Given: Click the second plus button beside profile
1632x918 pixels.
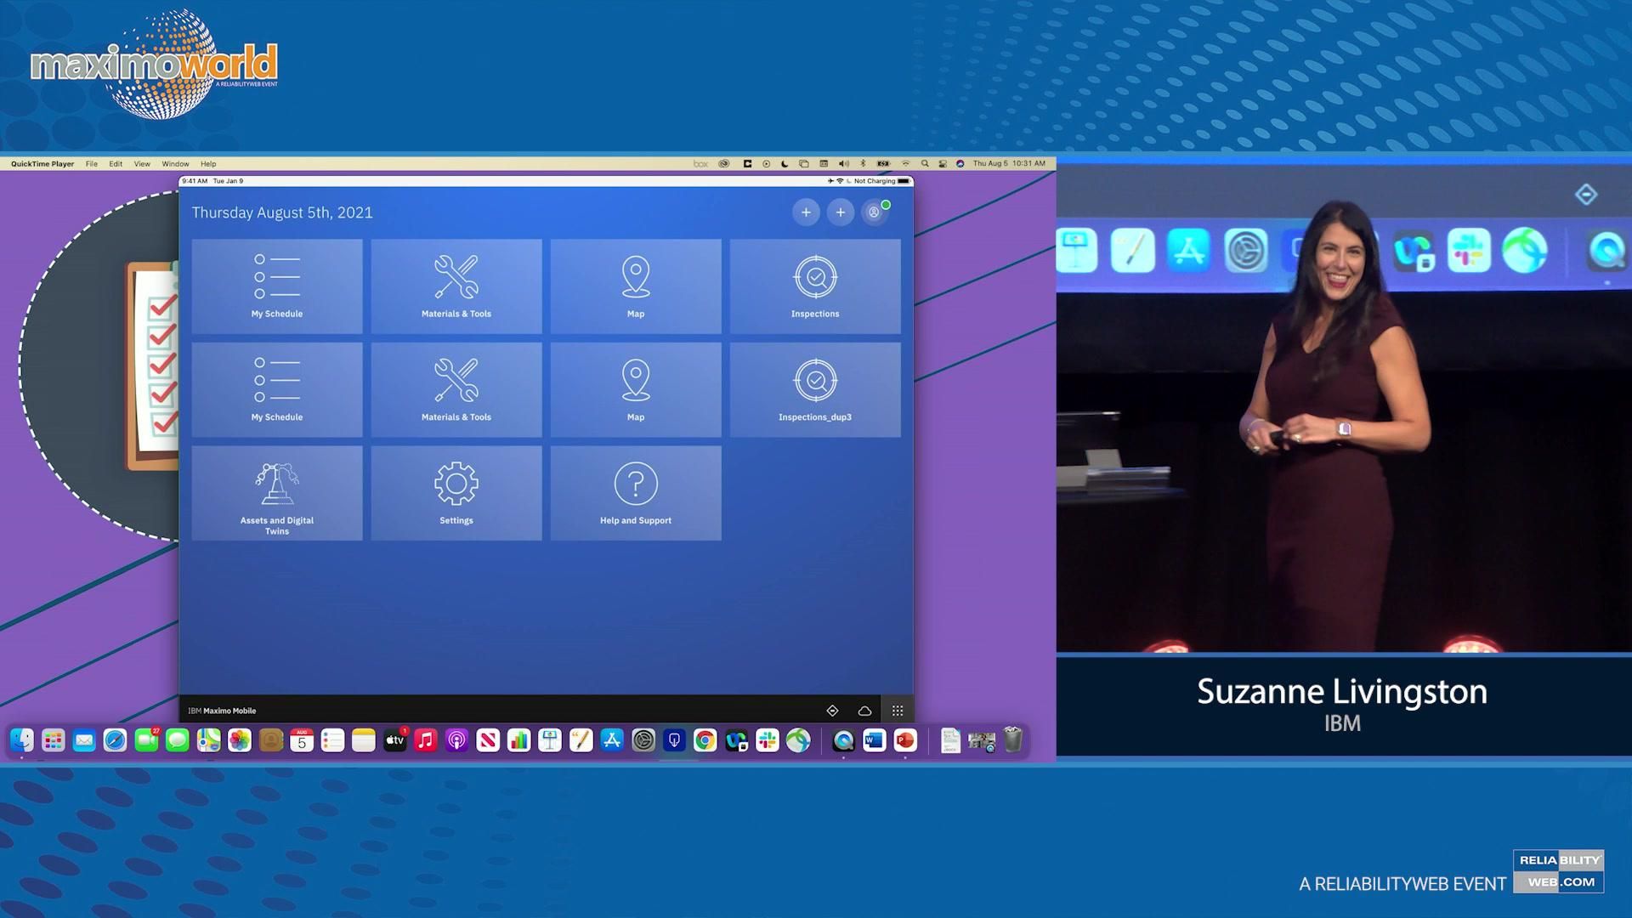Looking at the screenshot, I should coord(840,212).
